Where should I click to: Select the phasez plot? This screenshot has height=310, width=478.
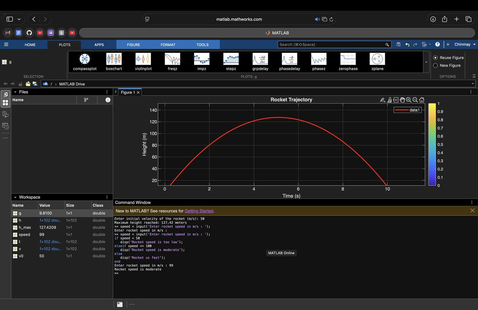pyautogui.click(x=319, y=62)
